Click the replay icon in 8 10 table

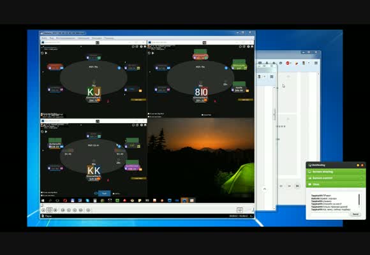pyautogui.click(x=149, y=53)
